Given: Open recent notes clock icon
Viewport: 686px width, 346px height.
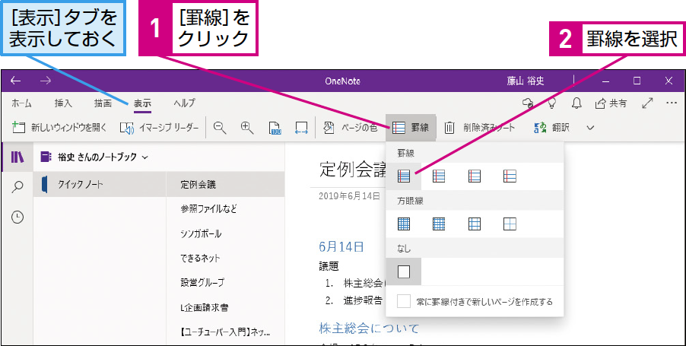Looking at the screenshot, I should (17, 217).
